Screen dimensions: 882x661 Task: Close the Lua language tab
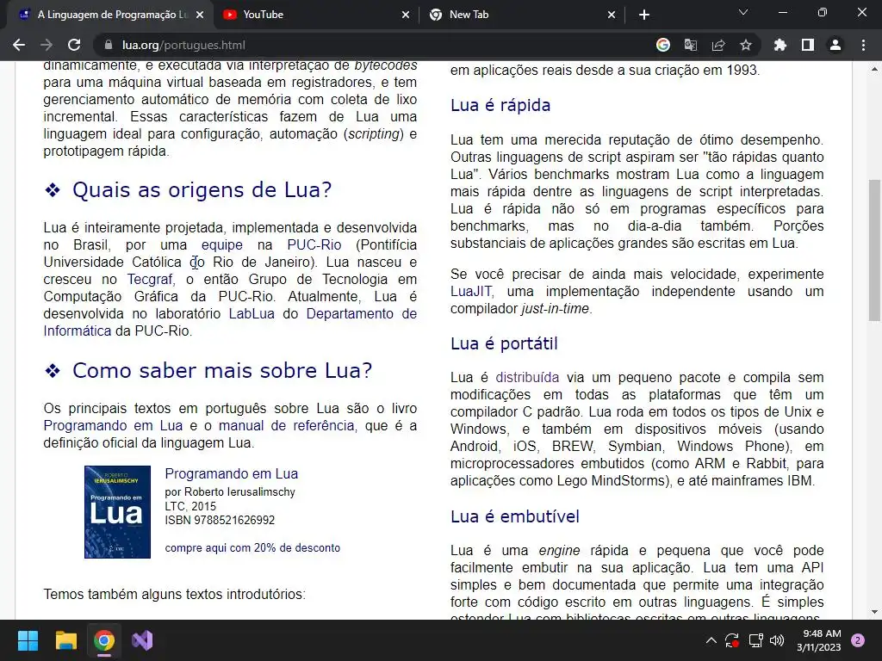pos(200,15)
